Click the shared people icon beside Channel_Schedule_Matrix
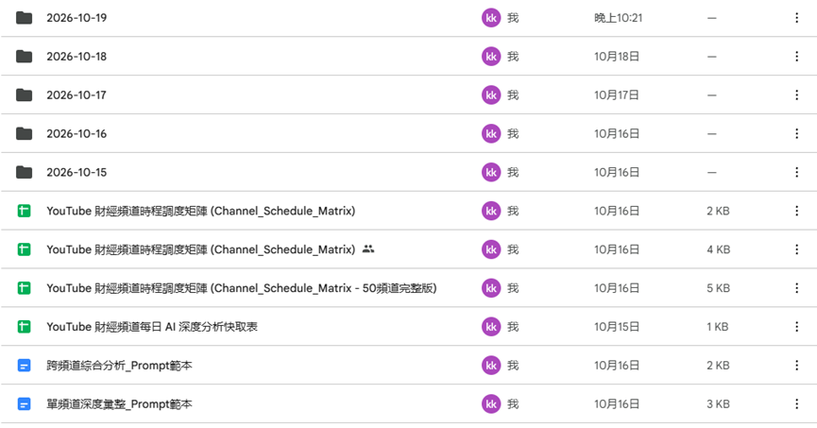The height and width of the screenshot is (428, 817). [x=368, y=248]
